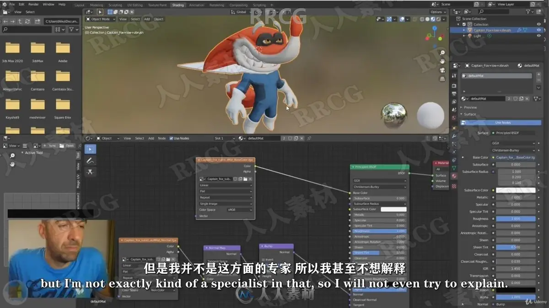Open Repeat extension dropdown in BaseColor node
549x308 pixels.
[226, 198]
